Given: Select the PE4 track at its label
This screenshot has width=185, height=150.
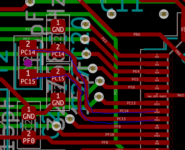Looking at the screenshot, I should [x=136, y=71].
